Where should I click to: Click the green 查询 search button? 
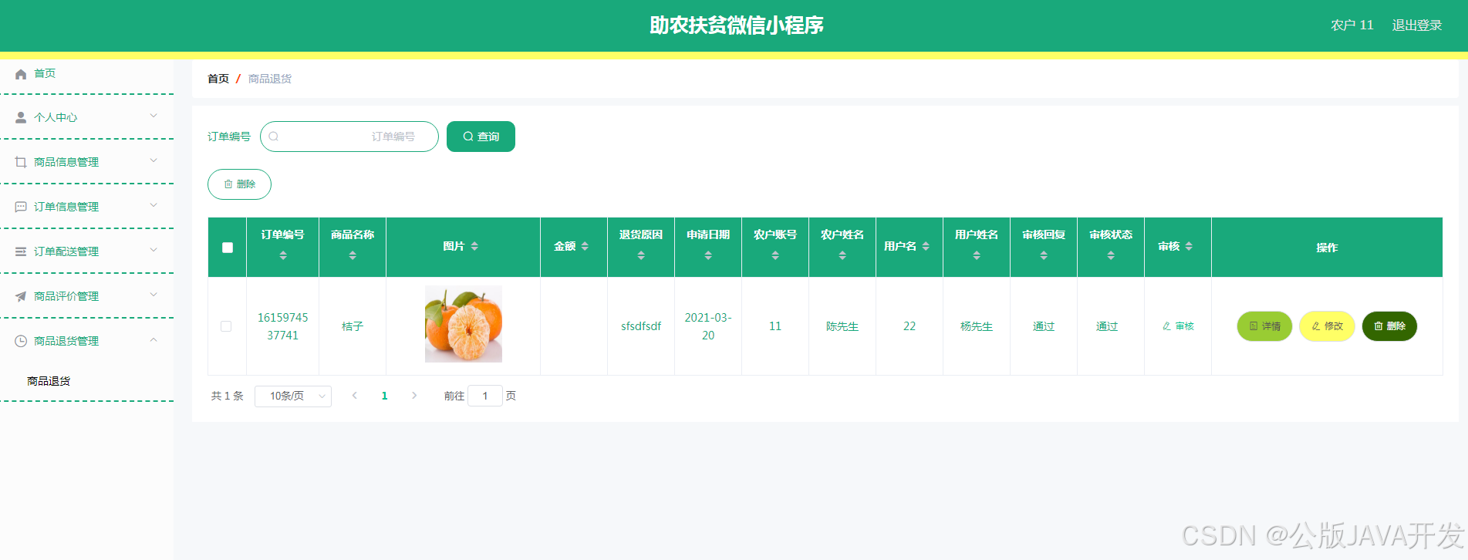tap(481, 137)
